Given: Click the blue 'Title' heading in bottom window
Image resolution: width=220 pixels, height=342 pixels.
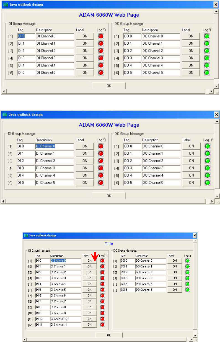Looking at the screenshot, I should 109,244.
